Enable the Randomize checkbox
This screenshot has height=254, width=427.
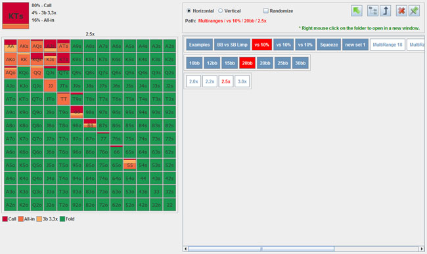266,11
